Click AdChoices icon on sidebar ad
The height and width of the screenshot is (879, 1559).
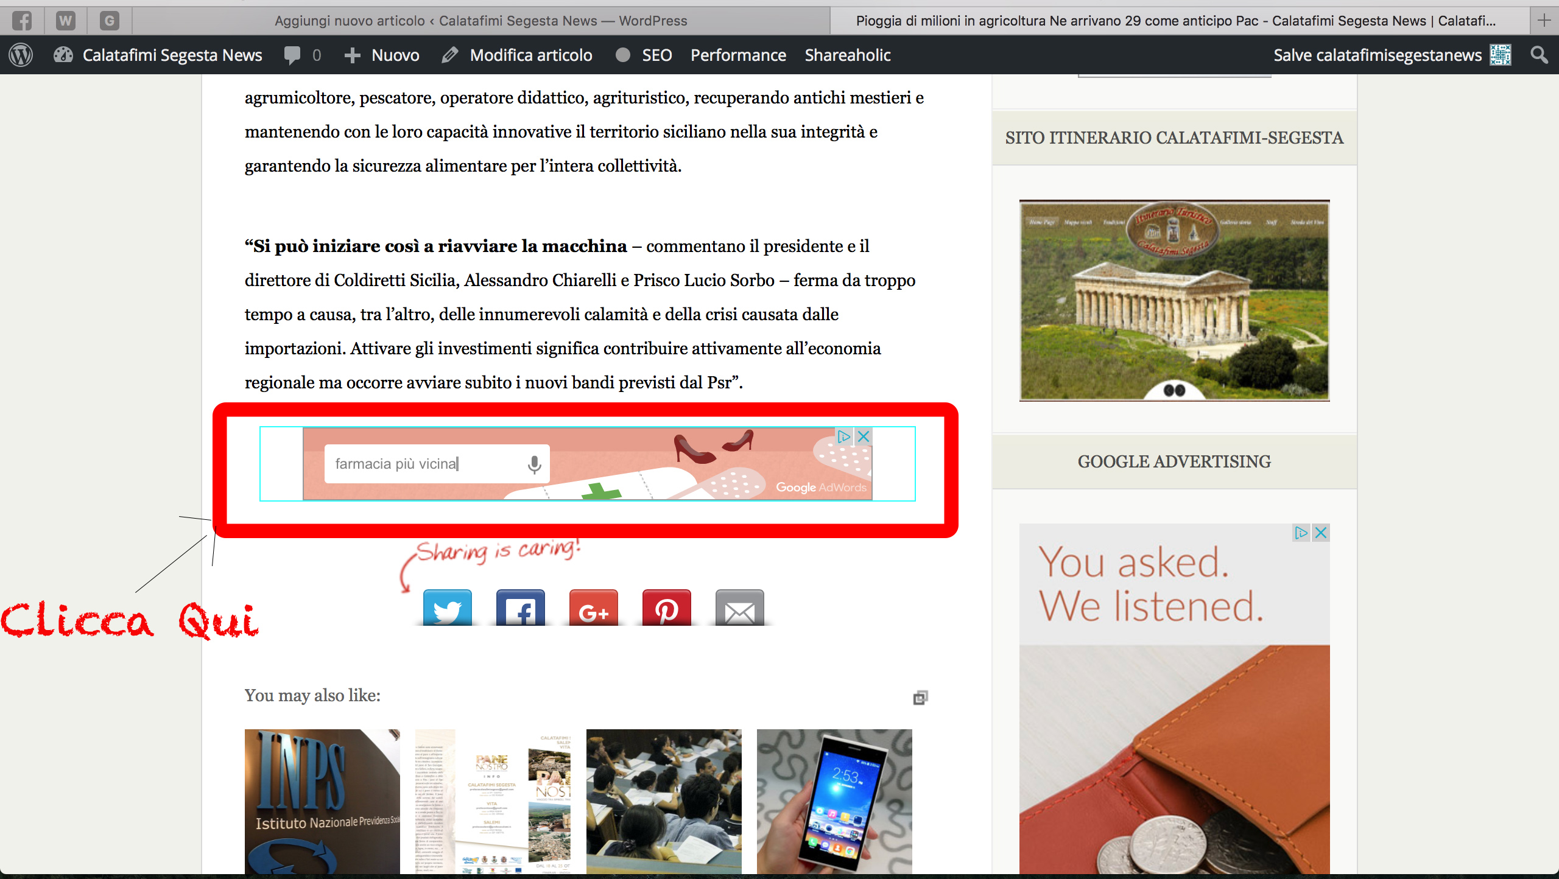(1301, 533)
